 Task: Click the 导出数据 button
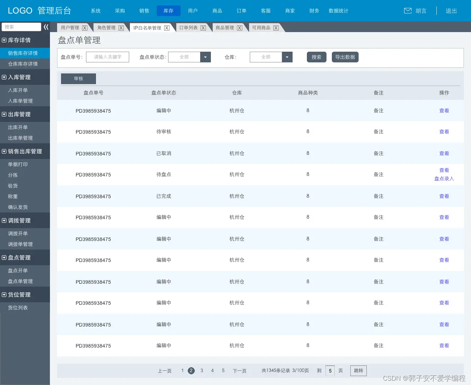(x=345, y=57)
